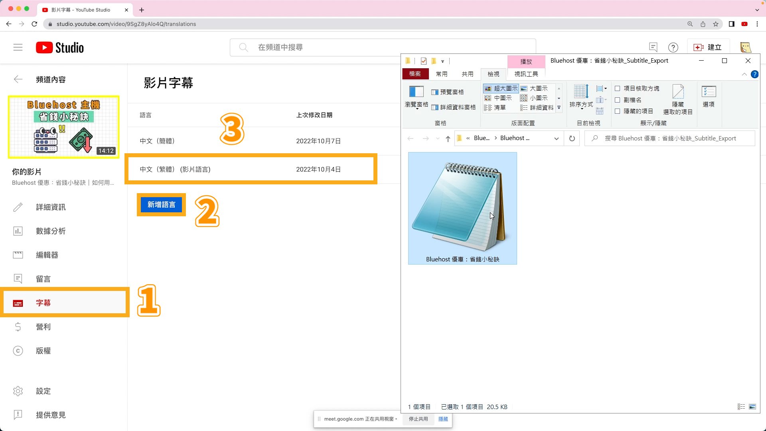Open the comments notification icon in Studio header
The width and height of the screenshot is (766, 431).
pos(653,47)
